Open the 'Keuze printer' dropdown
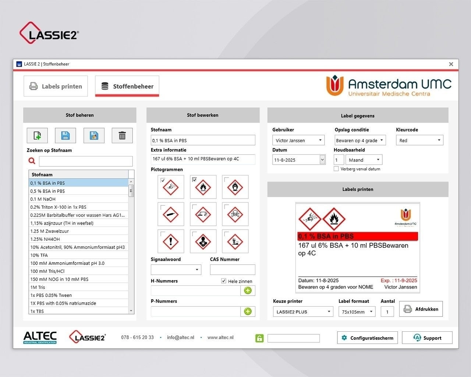The image size is (471, 377). click(x=303, y=311)
